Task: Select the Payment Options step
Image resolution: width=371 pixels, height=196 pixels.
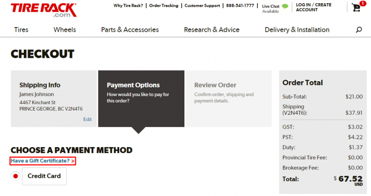Action: click(x=142, y=99)
